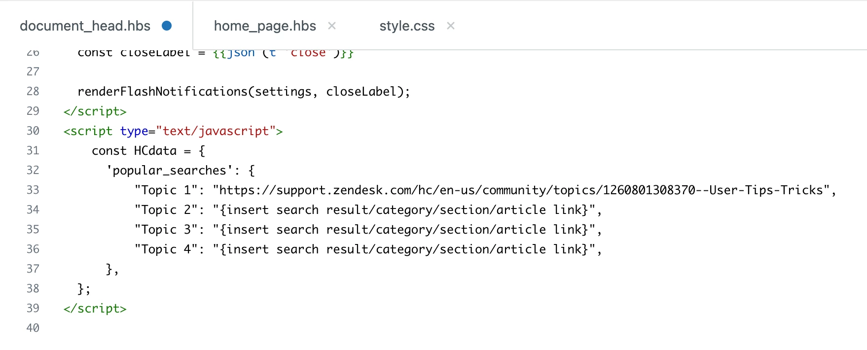Click the '},' closing brace on line 37

112,269
